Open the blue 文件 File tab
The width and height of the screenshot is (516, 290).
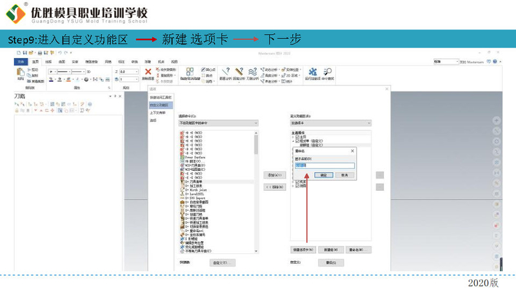(21, 61)
